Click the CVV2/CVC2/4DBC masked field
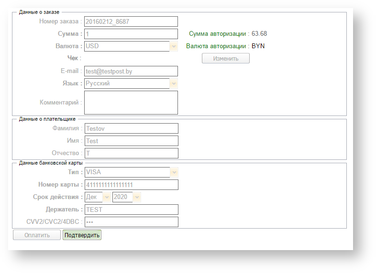 [131, 222]
